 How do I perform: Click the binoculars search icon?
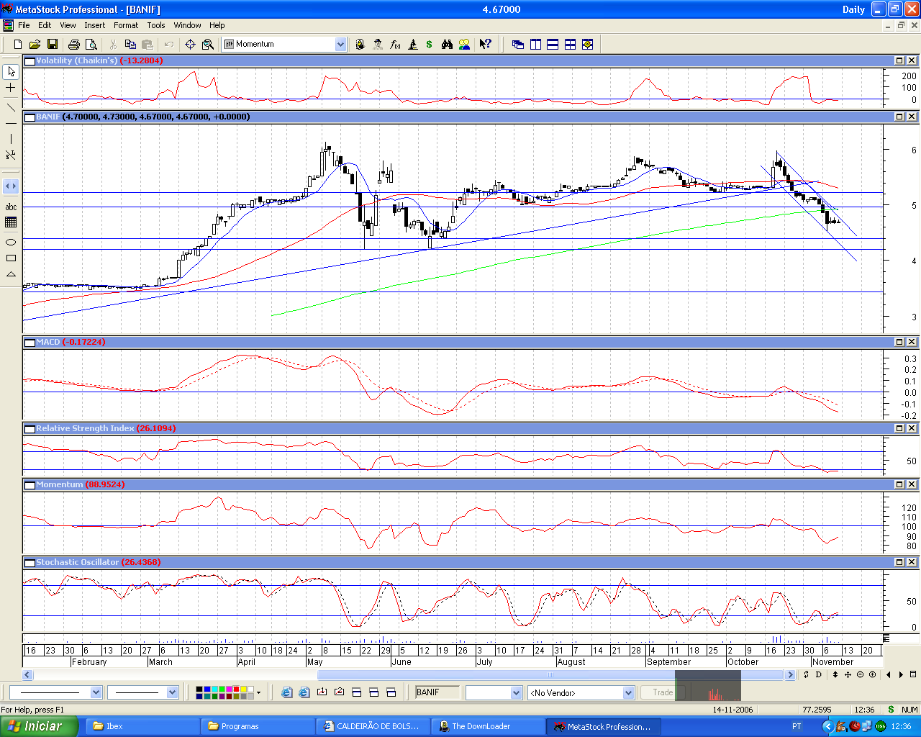[447, 45]
